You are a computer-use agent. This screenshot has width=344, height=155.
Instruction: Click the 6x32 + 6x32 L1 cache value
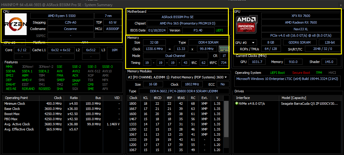click(61, 50)
